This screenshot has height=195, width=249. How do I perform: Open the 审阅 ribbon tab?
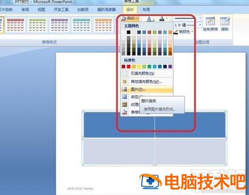click(x=25, y=10)
